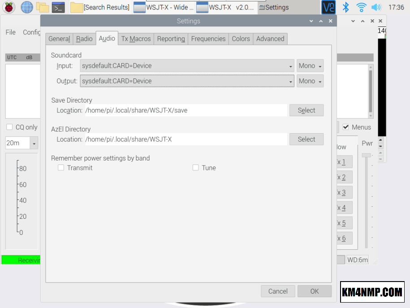Expand the soundcard Input device dropdown
This screenshot has height=308, width=410.
(x=187, y=66)
